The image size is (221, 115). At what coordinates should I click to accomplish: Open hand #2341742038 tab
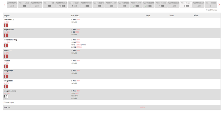[24, 4]
